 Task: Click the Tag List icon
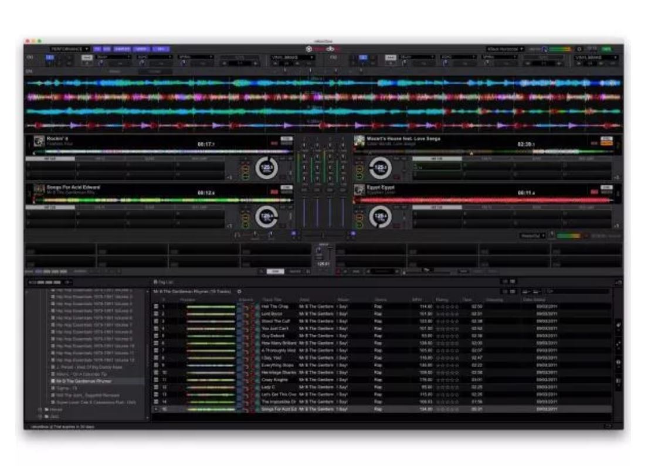tap(155, 282)
